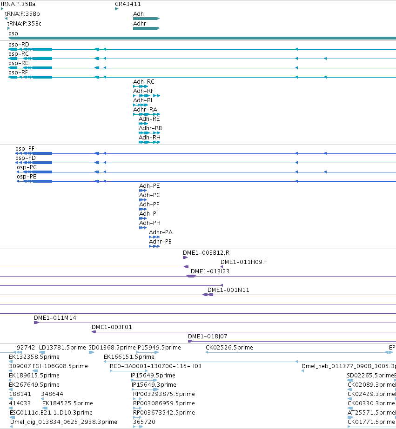Click the Adh-RE transcript label
396x429 pixels.
pos(149,119)
